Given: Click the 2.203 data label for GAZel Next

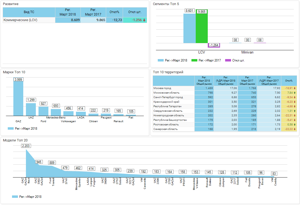Looking at the screenshot, I should pyautogui.click(x=26, y=146).
